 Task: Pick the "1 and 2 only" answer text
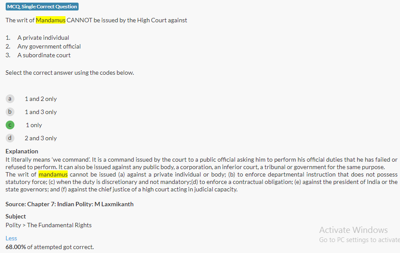(41, 99)
